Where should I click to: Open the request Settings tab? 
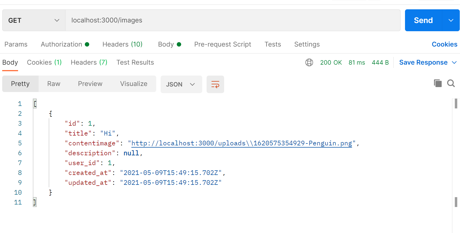tap(307, 44)
